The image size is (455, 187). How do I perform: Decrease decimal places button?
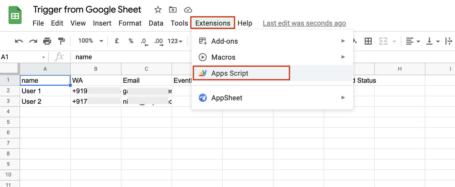[144, 41]
